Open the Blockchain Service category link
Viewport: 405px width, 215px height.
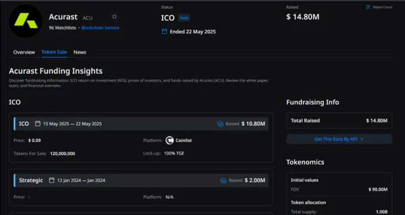coord(100,27)
